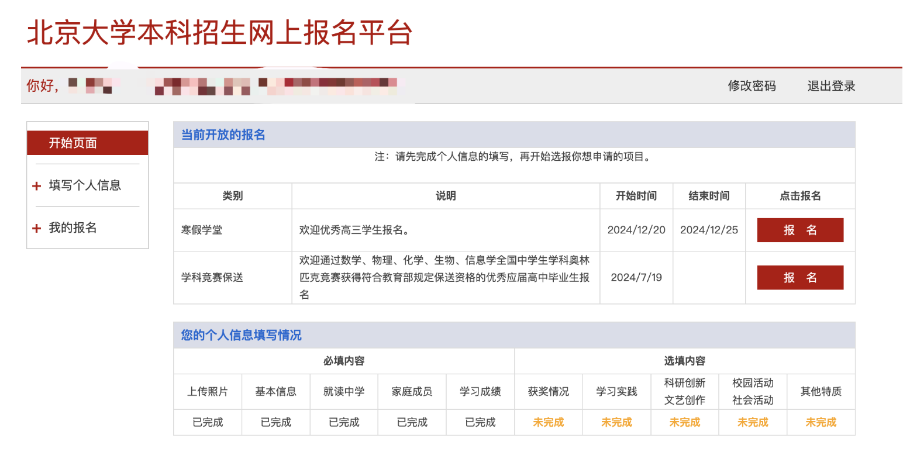The width and height of the screenshot is (910, 452).
Task: Click 已完成 status under 上传照片
Action: 208,422
